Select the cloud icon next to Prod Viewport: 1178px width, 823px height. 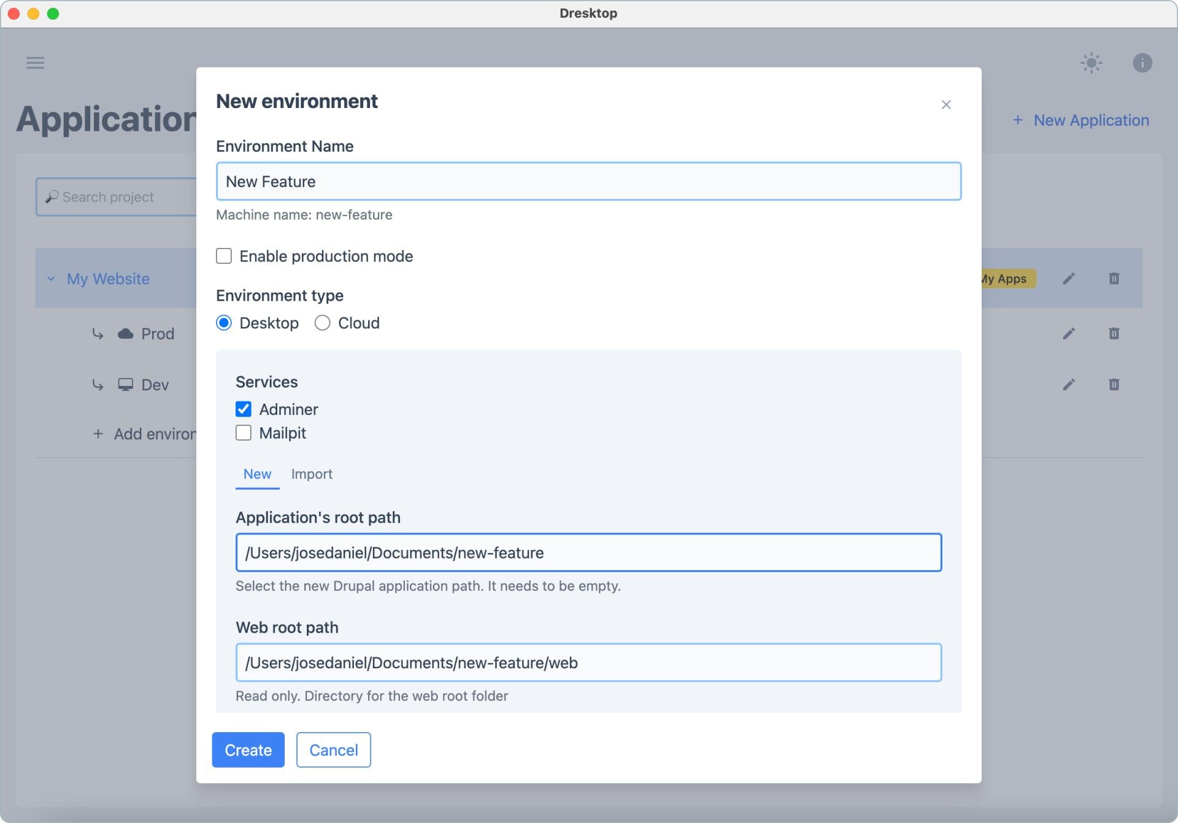(125, 333)
